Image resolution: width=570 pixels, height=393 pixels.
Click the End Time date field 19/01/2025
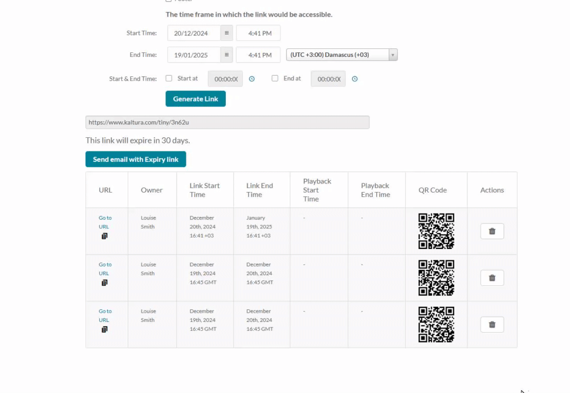pyautogui.click(x=194, y=55)
